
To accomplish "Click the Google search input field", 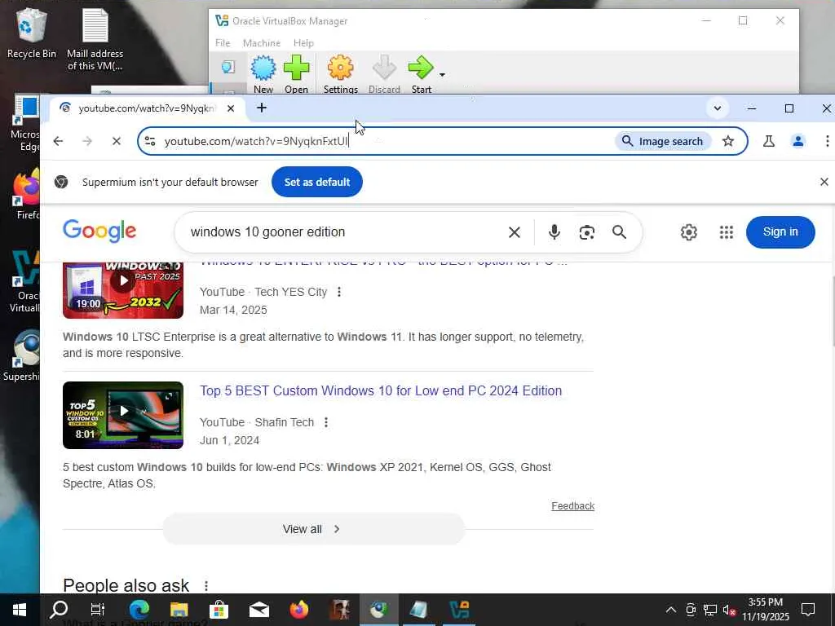I will click(x=341, y=232).
